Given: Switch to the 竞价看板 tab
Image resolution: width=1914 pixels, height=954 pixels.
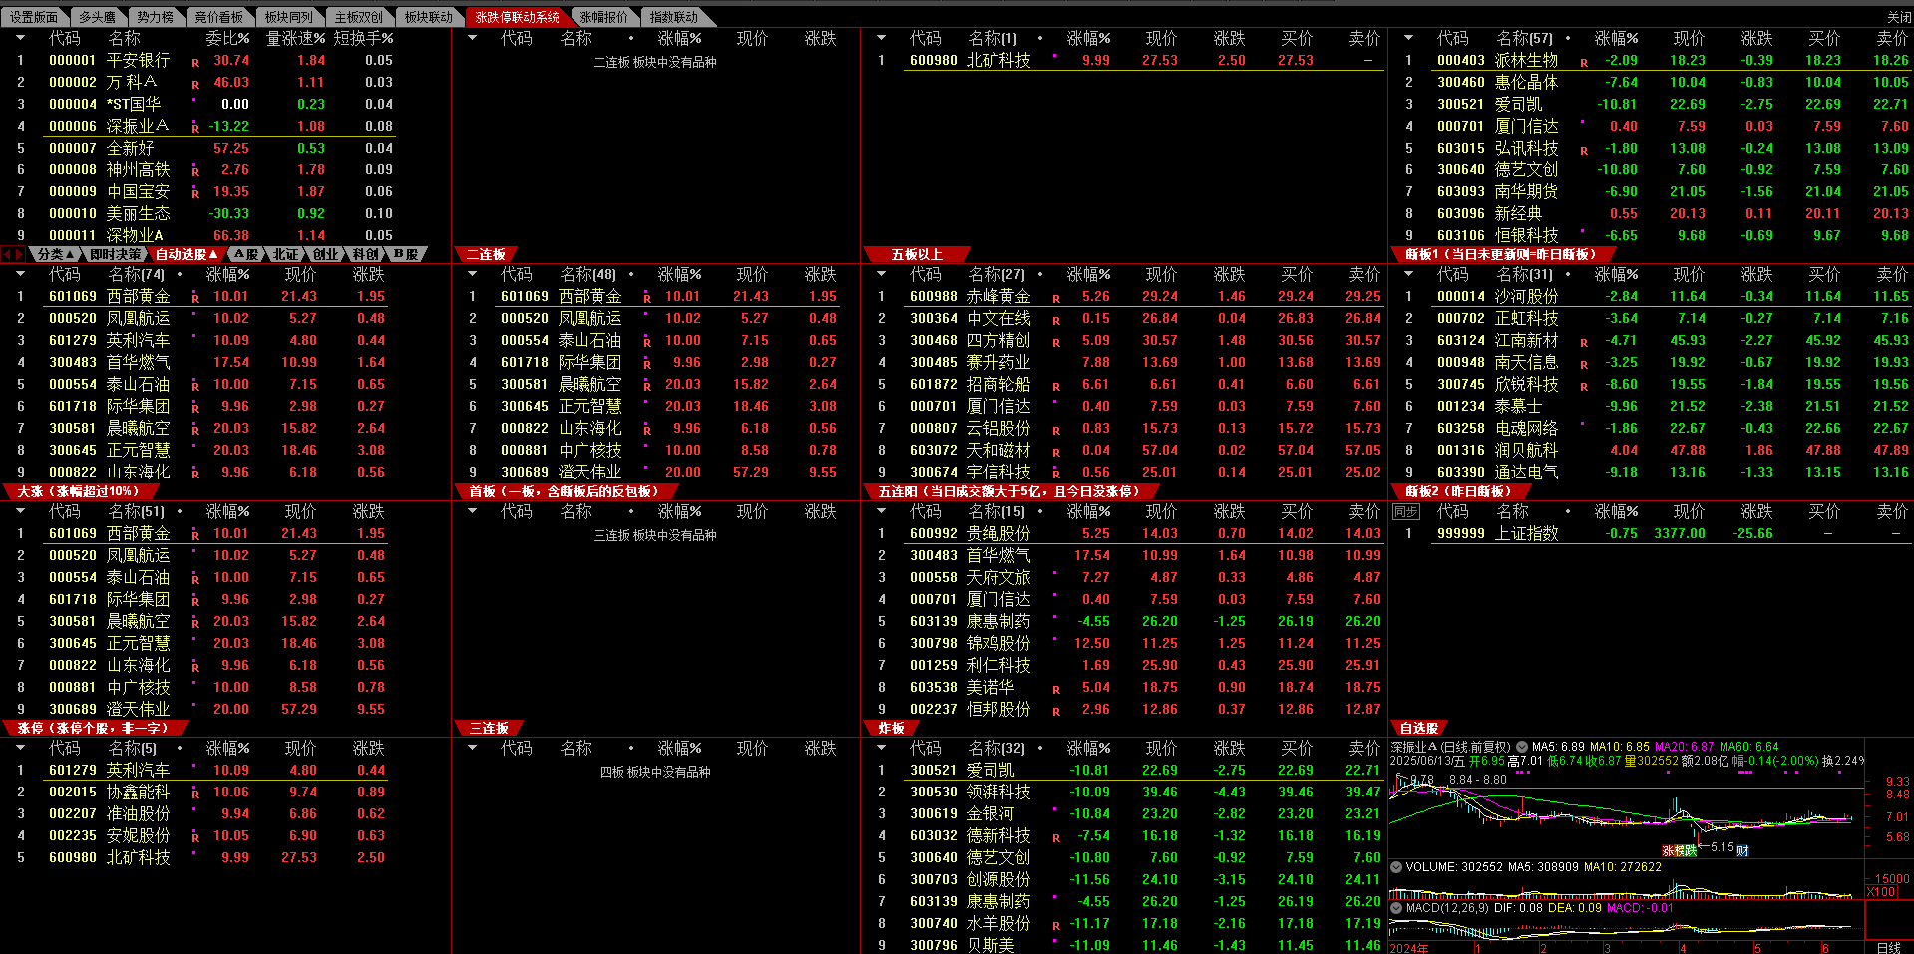Looking at the screenshot, I should (218, 17).
